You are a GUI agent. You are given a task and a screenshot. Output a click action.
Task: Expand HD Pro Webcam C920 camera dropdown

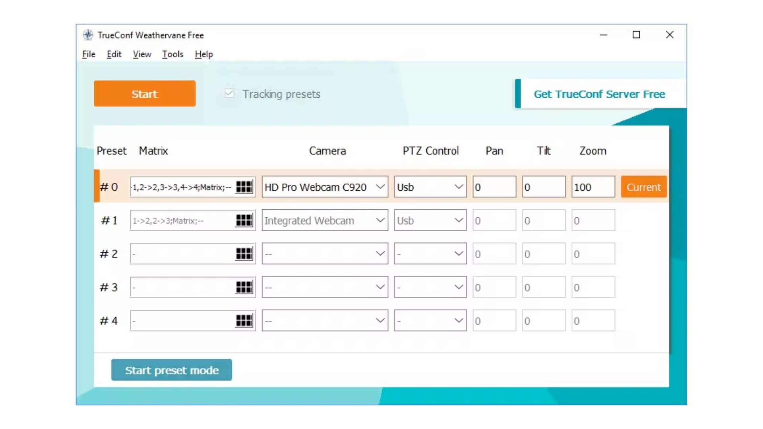click(325, 187)
